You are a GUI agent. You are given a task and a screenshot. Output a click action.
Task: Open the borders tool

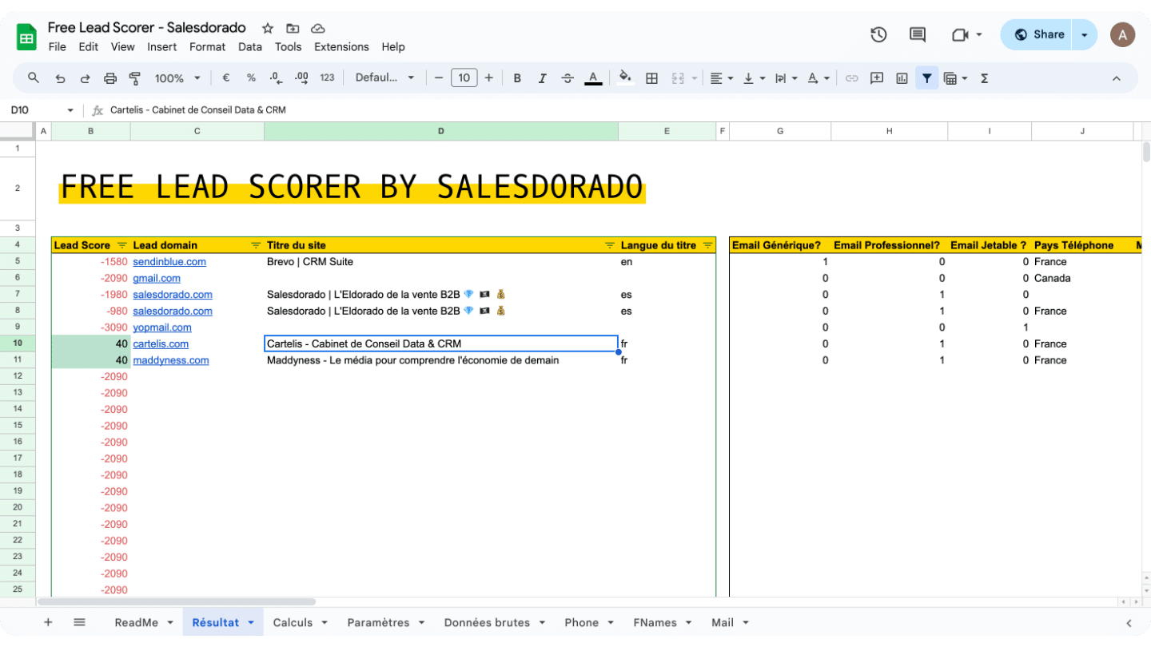click(x=651, y=78)
